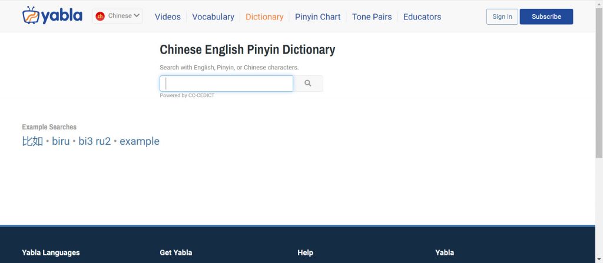Click the blue Subscribe button

pos(546,16)
